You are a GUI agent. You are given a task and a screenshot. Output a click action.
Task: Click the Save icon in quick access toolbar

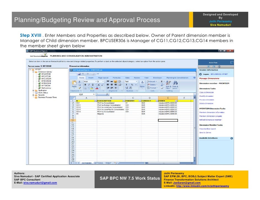tap(79, 74)
